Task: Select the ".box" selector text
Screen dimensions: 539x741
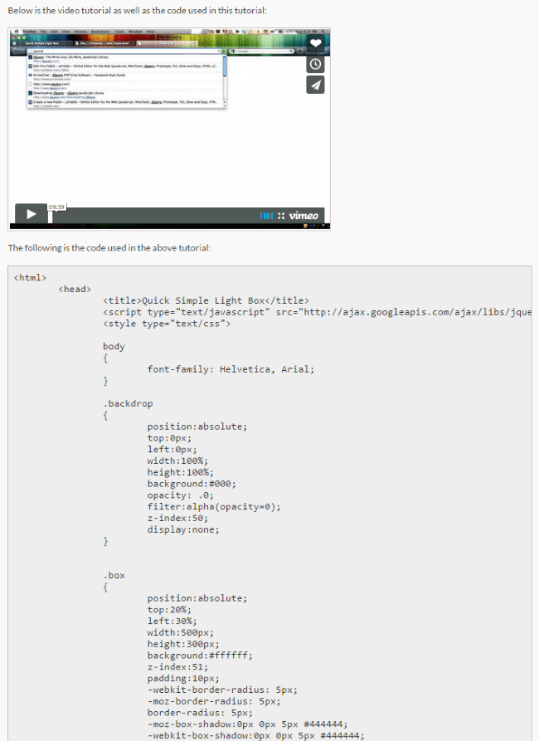Action: point(114,576)
